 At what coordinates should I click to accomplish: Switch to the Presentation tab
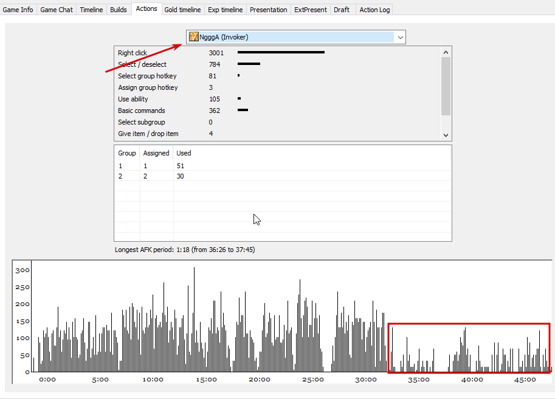(269, 10)
